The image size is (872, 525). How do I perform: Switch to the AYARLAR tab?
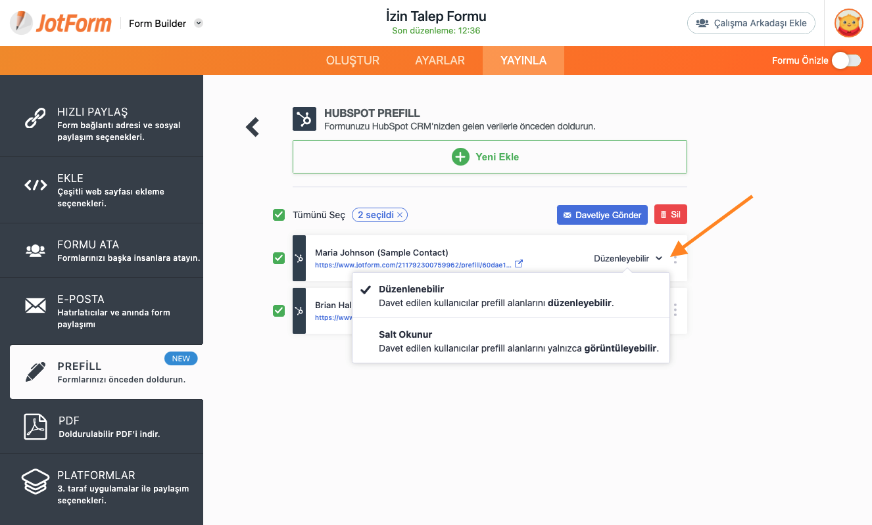[440, 60]
